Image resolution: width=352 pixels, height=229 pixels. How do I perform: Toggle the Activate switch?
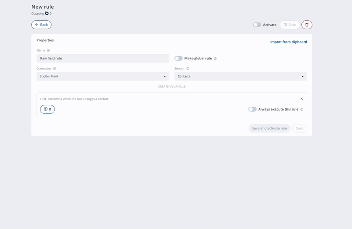point(257,25)
